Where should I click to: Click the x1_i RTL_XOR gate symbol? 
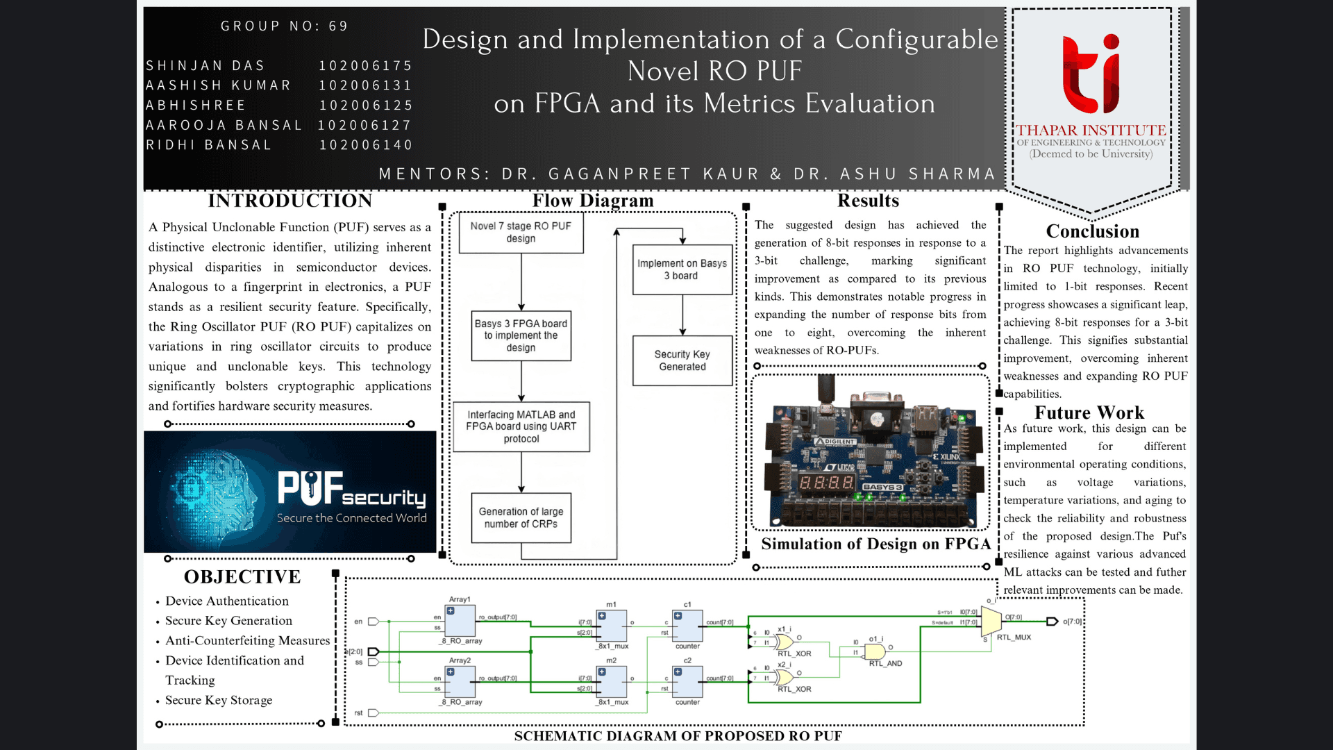[785, 641]
